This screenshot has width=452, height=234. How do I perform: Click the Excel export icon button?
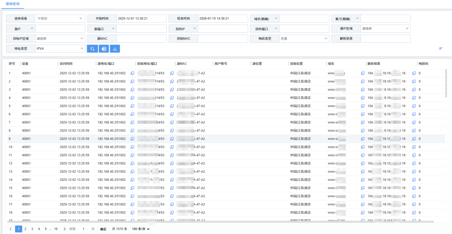pyautogui.click(x=103, y=49)
